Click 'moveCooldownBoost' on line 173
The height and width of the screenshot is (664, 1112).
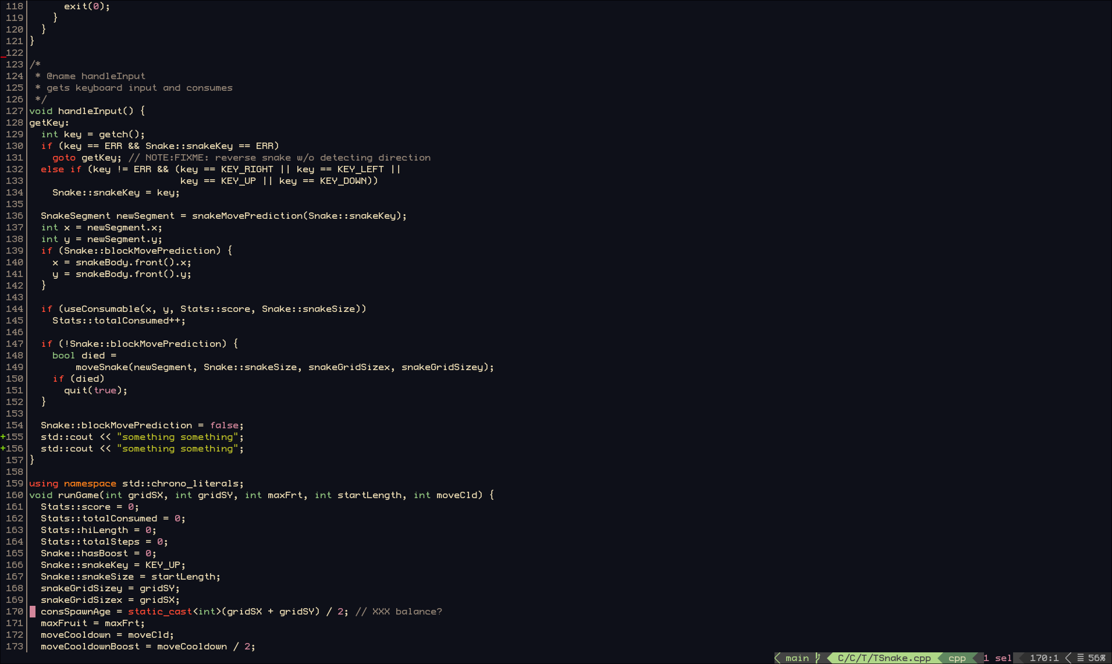click(90, 646)
